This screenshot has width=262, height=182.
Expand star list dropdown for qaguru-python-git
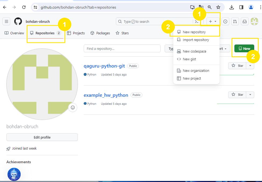pos(250,66)
